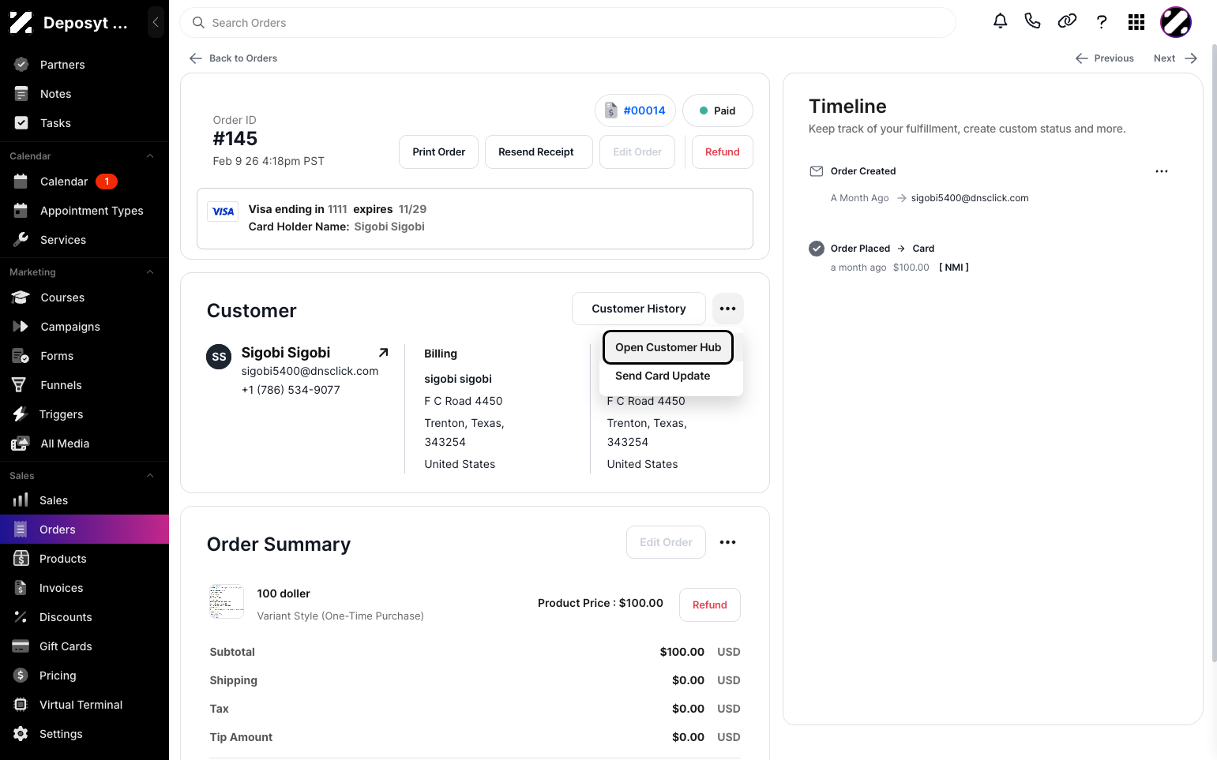Open the phone dialer icon
This screenshot has width=1217, height=760.
(x=1032, y=21)
